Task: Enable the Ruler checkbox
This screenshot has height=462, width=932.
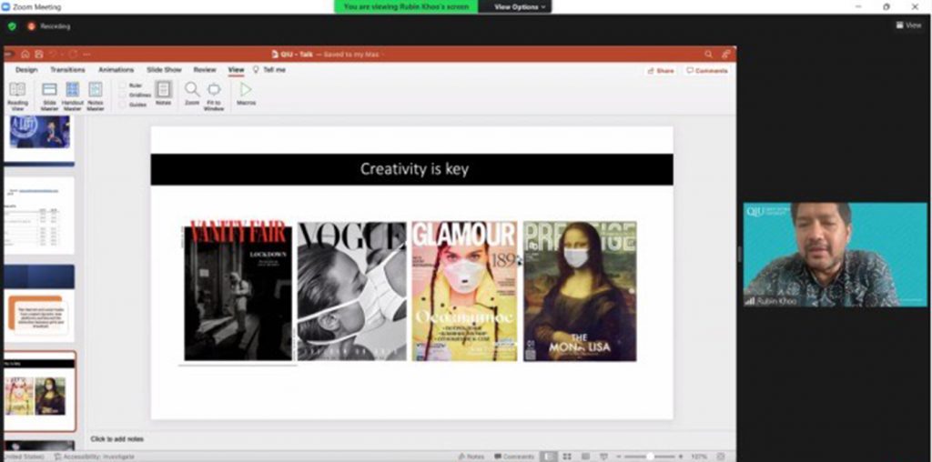Action: click(123, 85)
